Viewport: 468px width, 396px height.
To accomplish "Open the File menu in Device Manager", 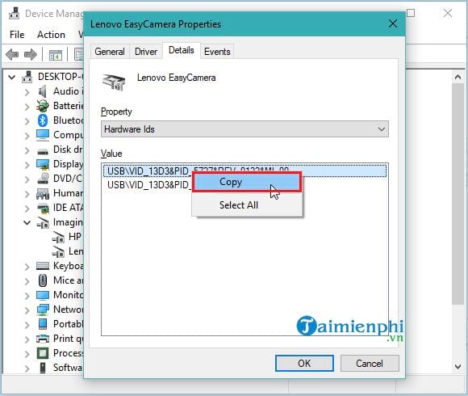I will pyautogui.click(x=17, y=35).
